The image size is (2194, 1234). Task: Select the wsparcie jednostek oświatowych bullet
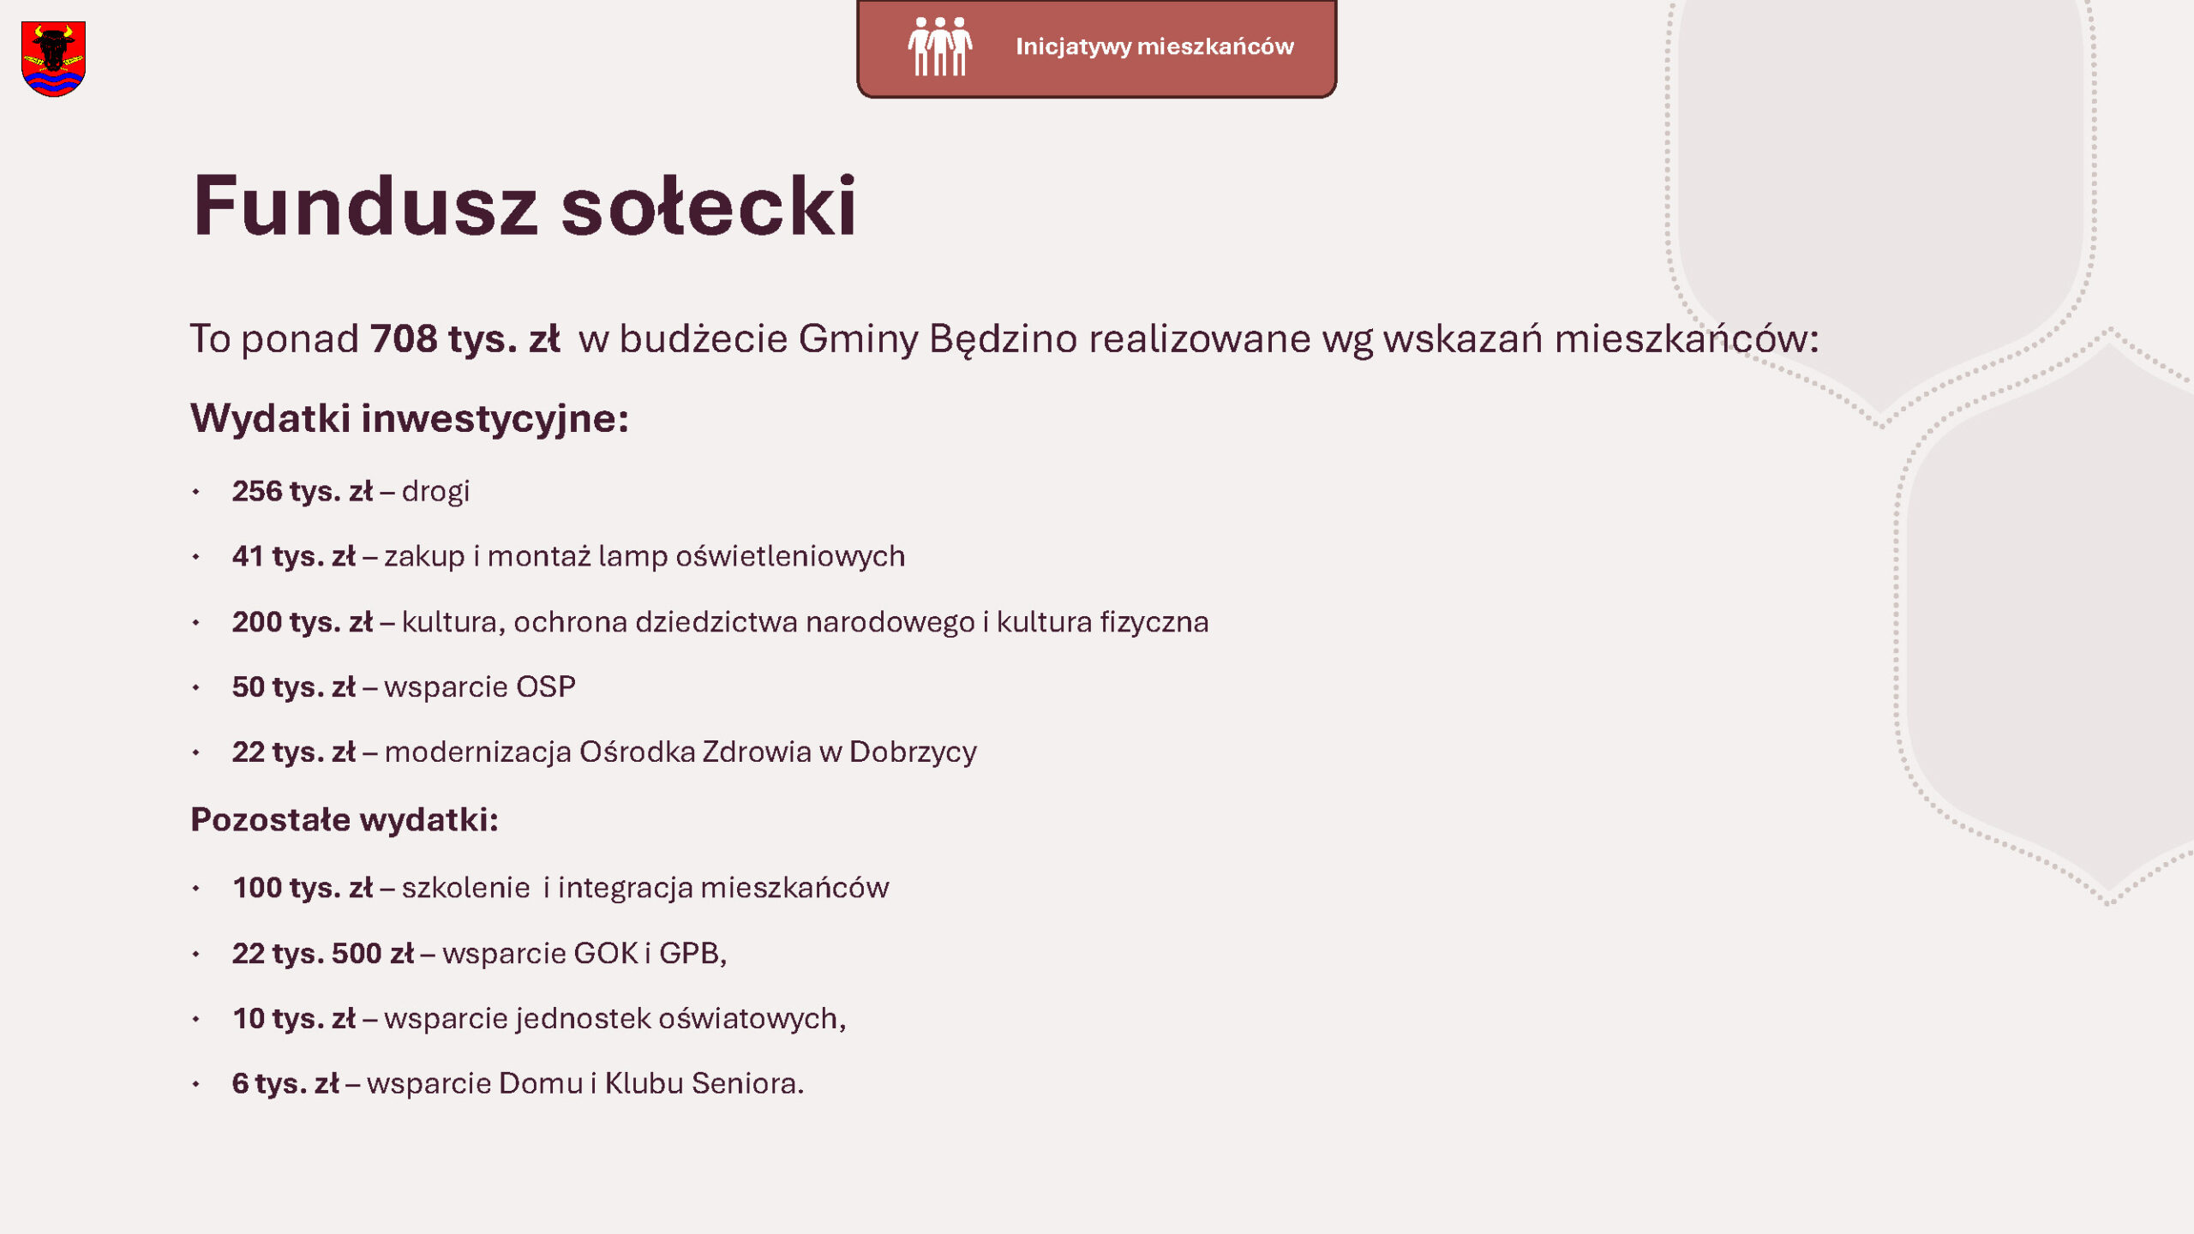(x=539, y=1019)
